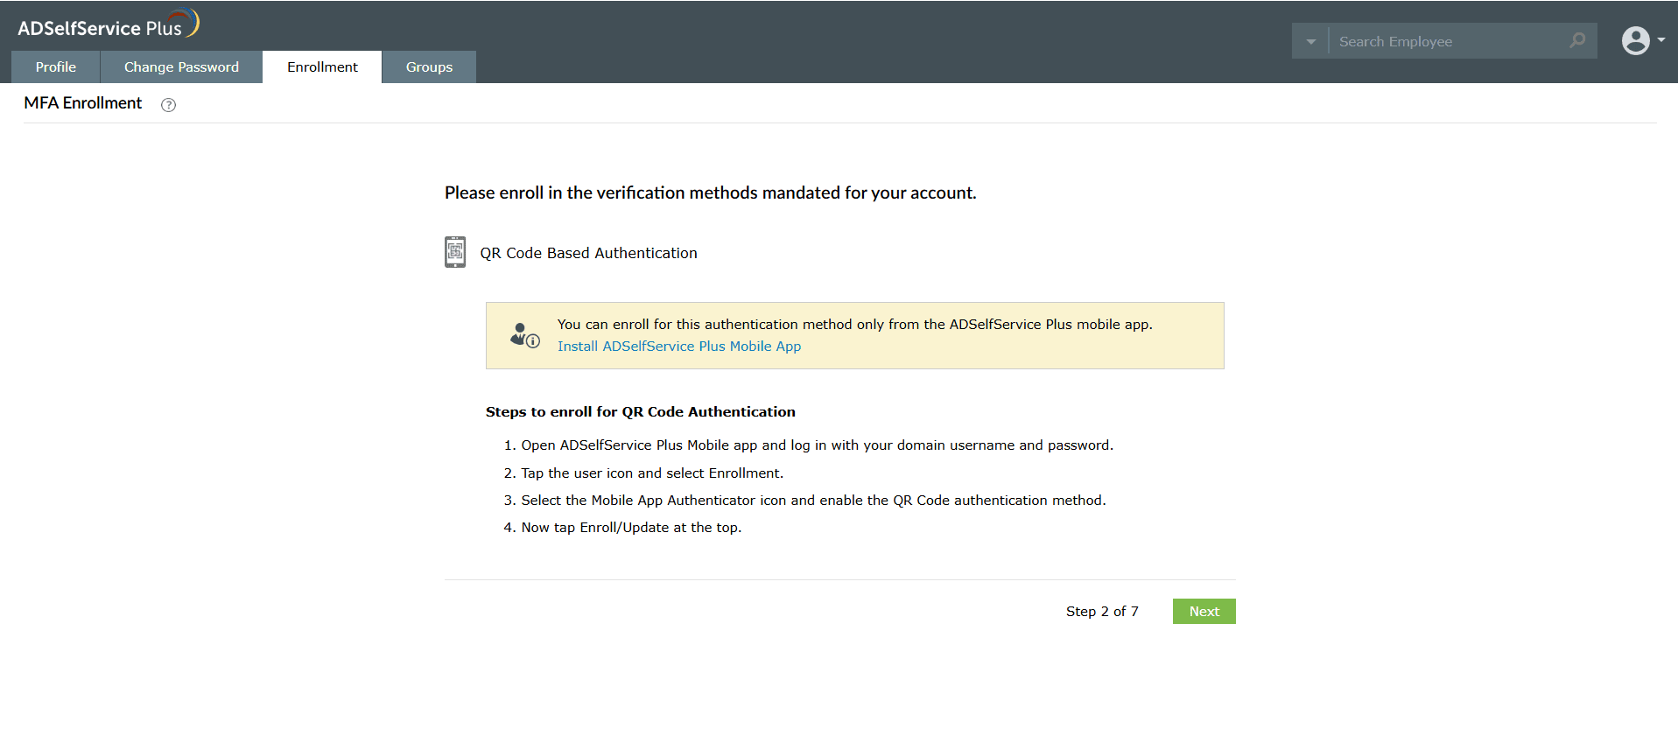The width and height of the screenshot is (1678, 750).
Task: Open Install ADSelfService Plus Mobile App link
Action: 679,346
